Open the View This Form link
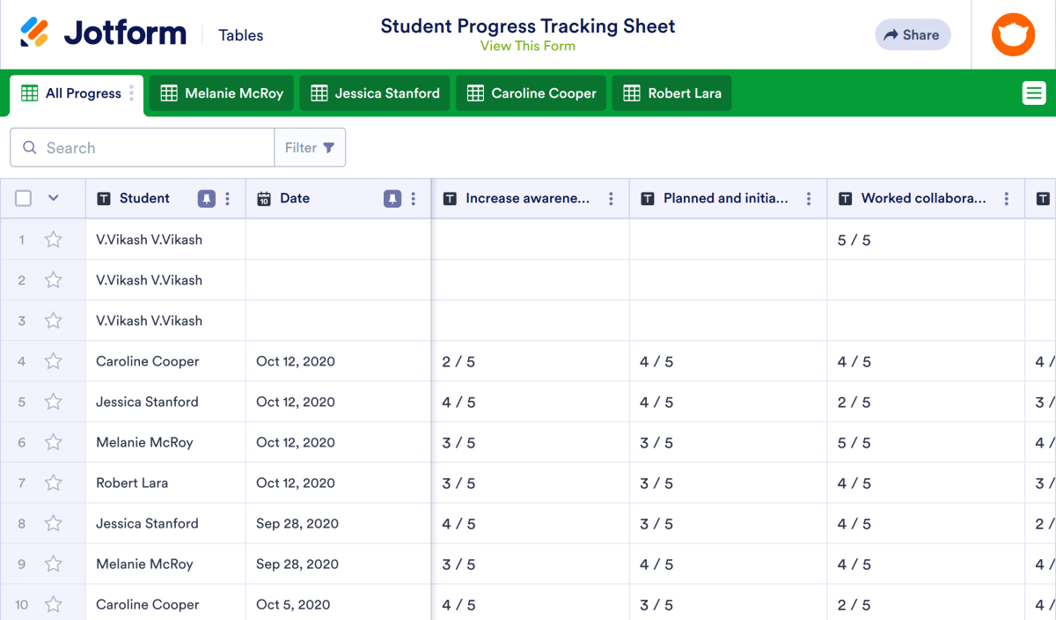Screen dimensions: 1056x620 click(527, 46)
